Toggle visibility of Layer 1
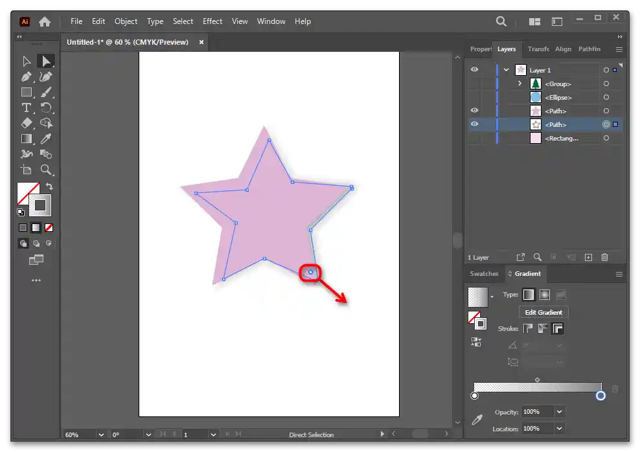Image resolution: width=640 pixels, height=452 pixels. coord(474,70)
